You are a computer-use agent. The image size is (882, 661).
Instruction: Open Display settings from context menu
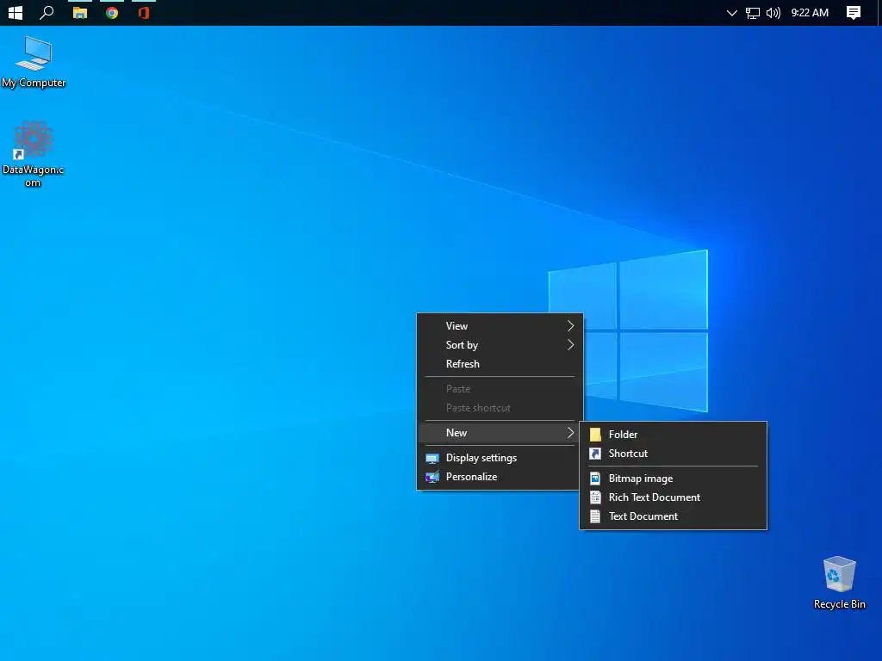[500, 458]
